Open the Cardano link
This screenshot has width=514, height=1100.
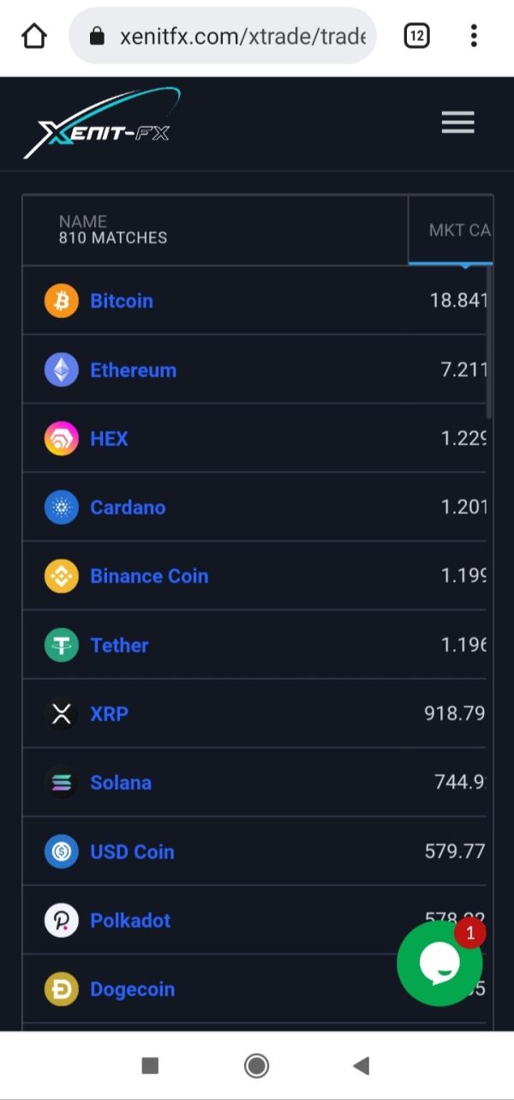(128, 508)
